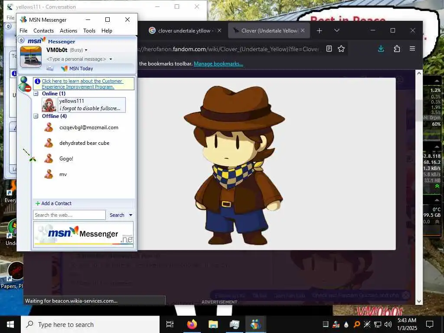Click the MSN Messenger banner ad

click(83, 235)
